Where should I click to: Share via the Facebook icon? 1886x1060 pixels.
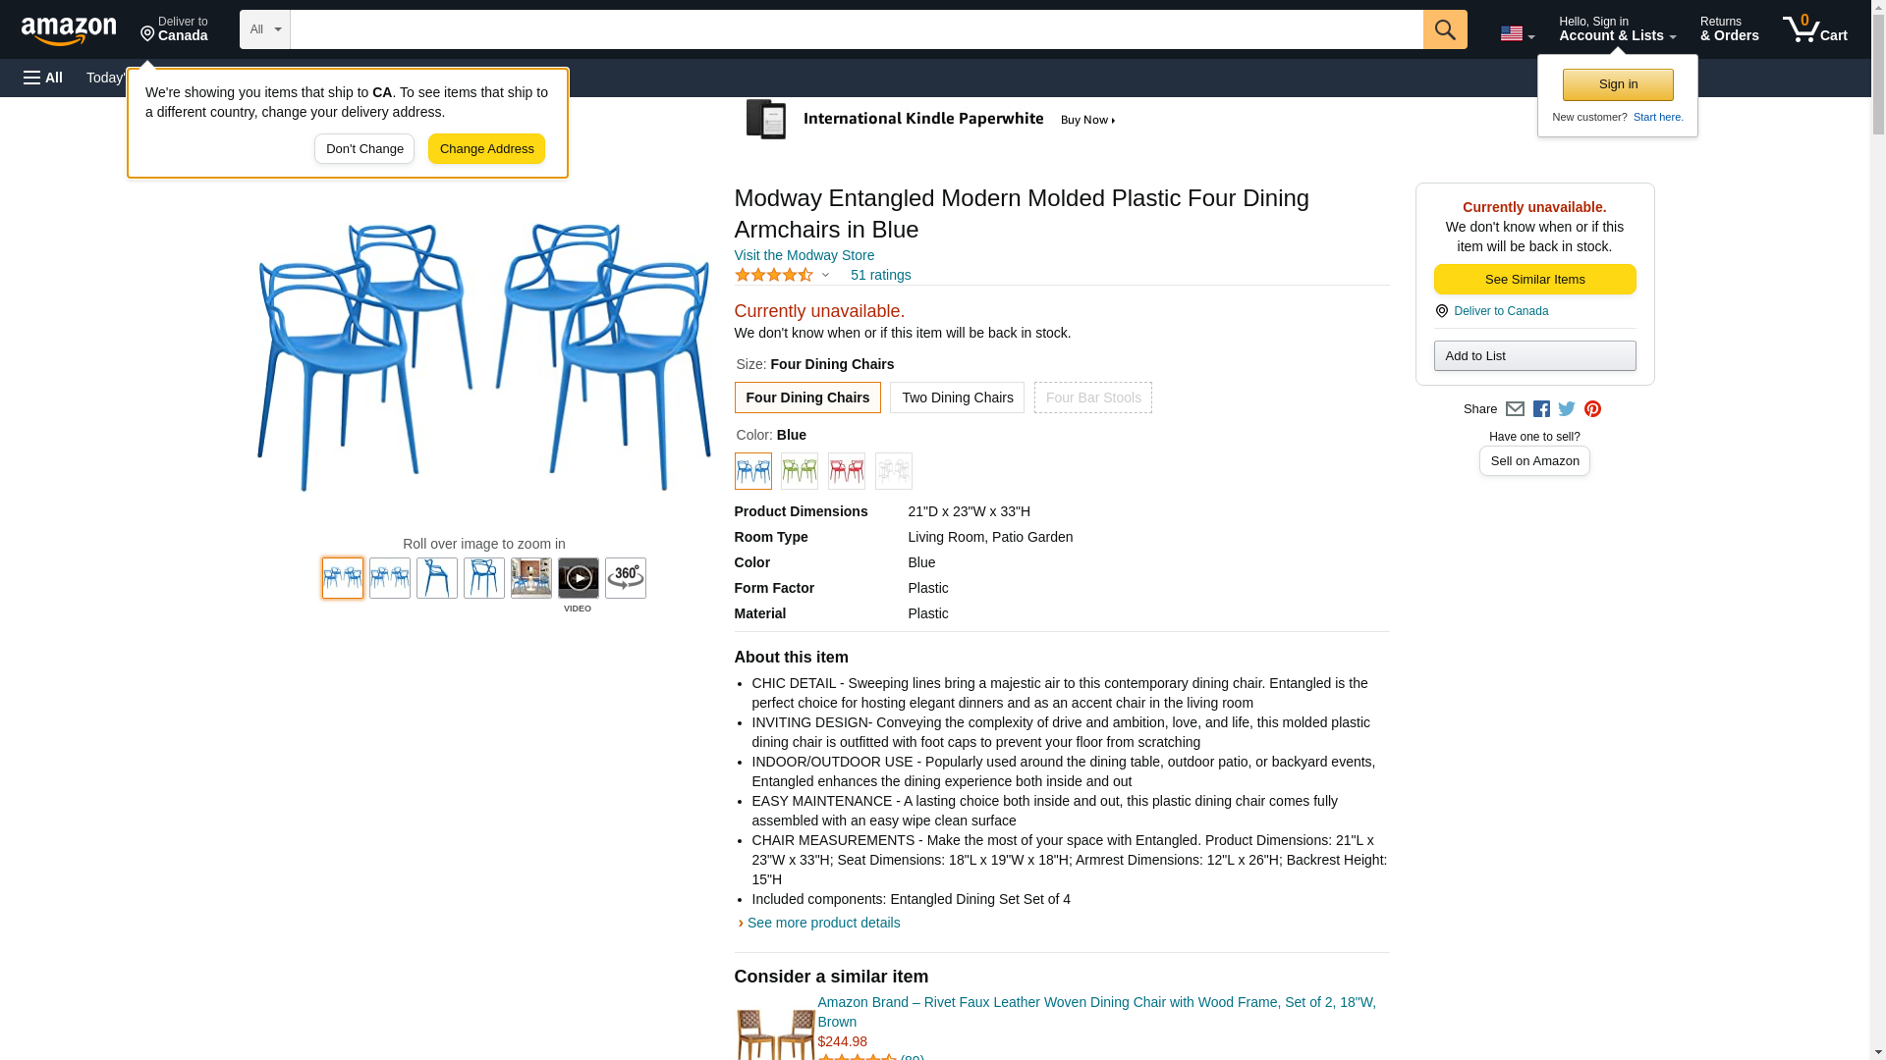click(x=1541, y=409)
